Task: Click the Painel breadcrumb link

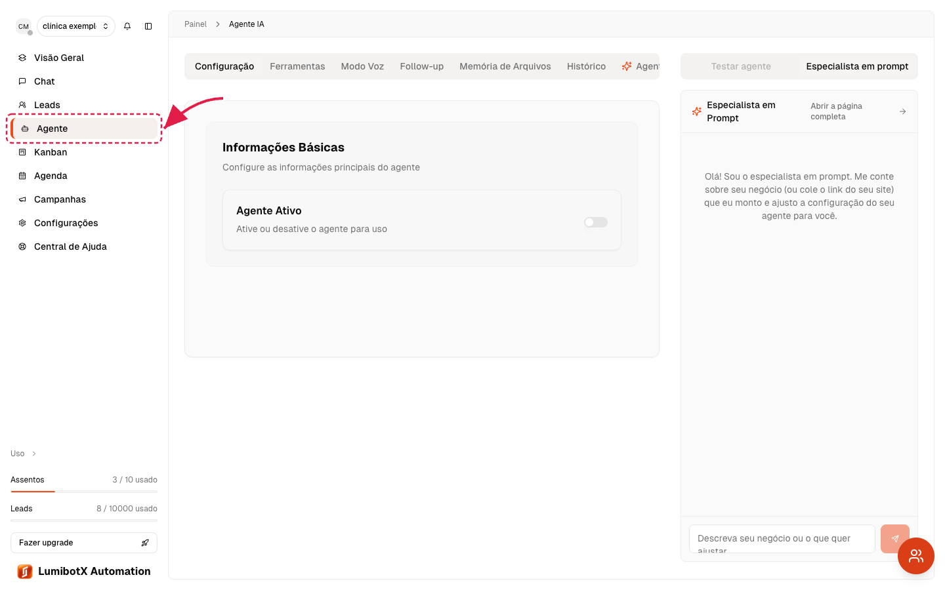Action: click(x=196, y=24)
